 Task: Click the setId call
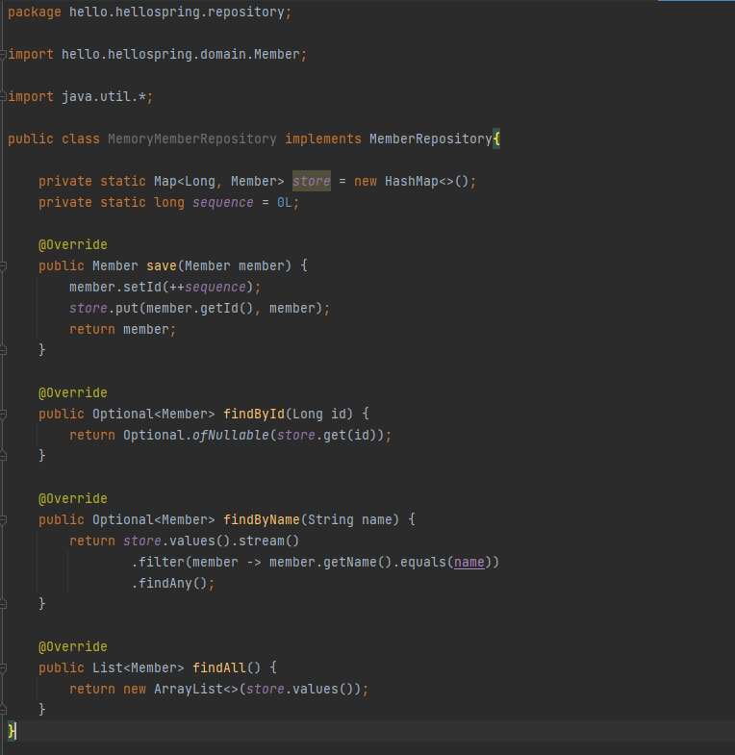click(x=142, y=288)
